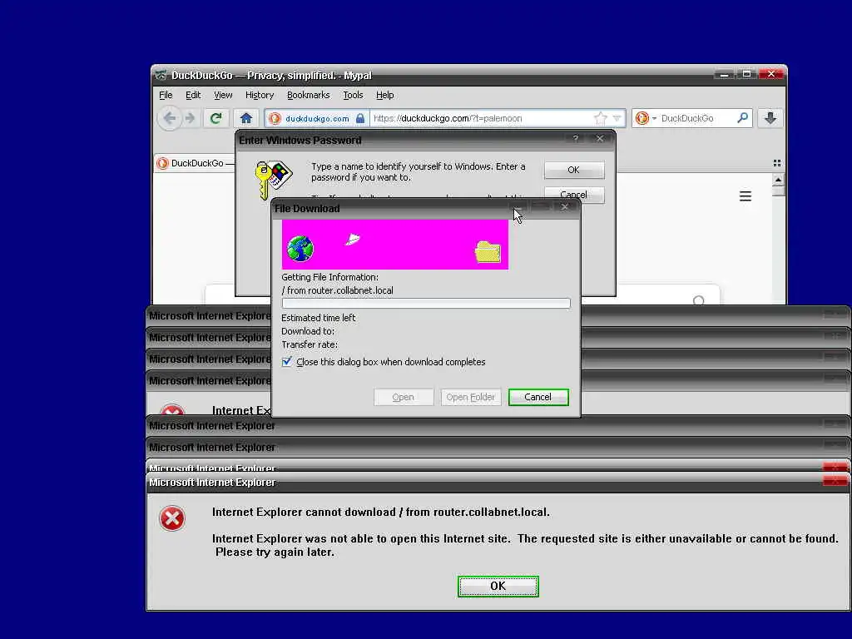Open the tab groups grid icon

(x=777, y=163)
